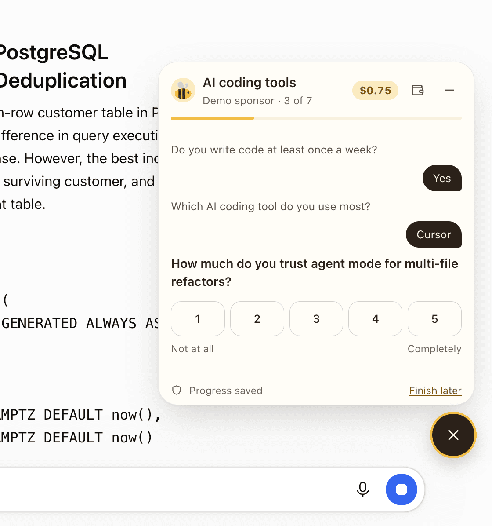
Task: Click the Finish later link
Action: click(x=435, y=391)
